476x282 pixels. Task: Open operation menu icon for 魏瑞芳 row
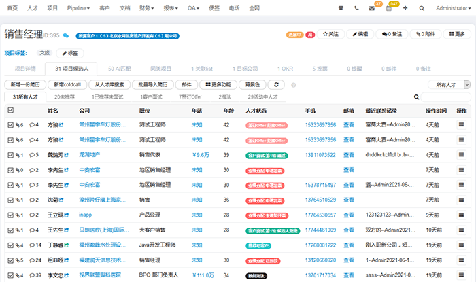coord(461,154)
